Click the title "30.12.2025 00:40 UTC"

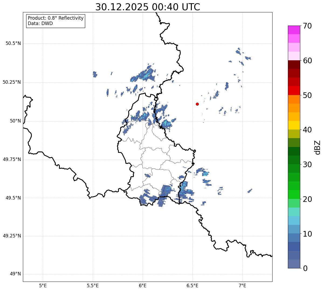148,7
